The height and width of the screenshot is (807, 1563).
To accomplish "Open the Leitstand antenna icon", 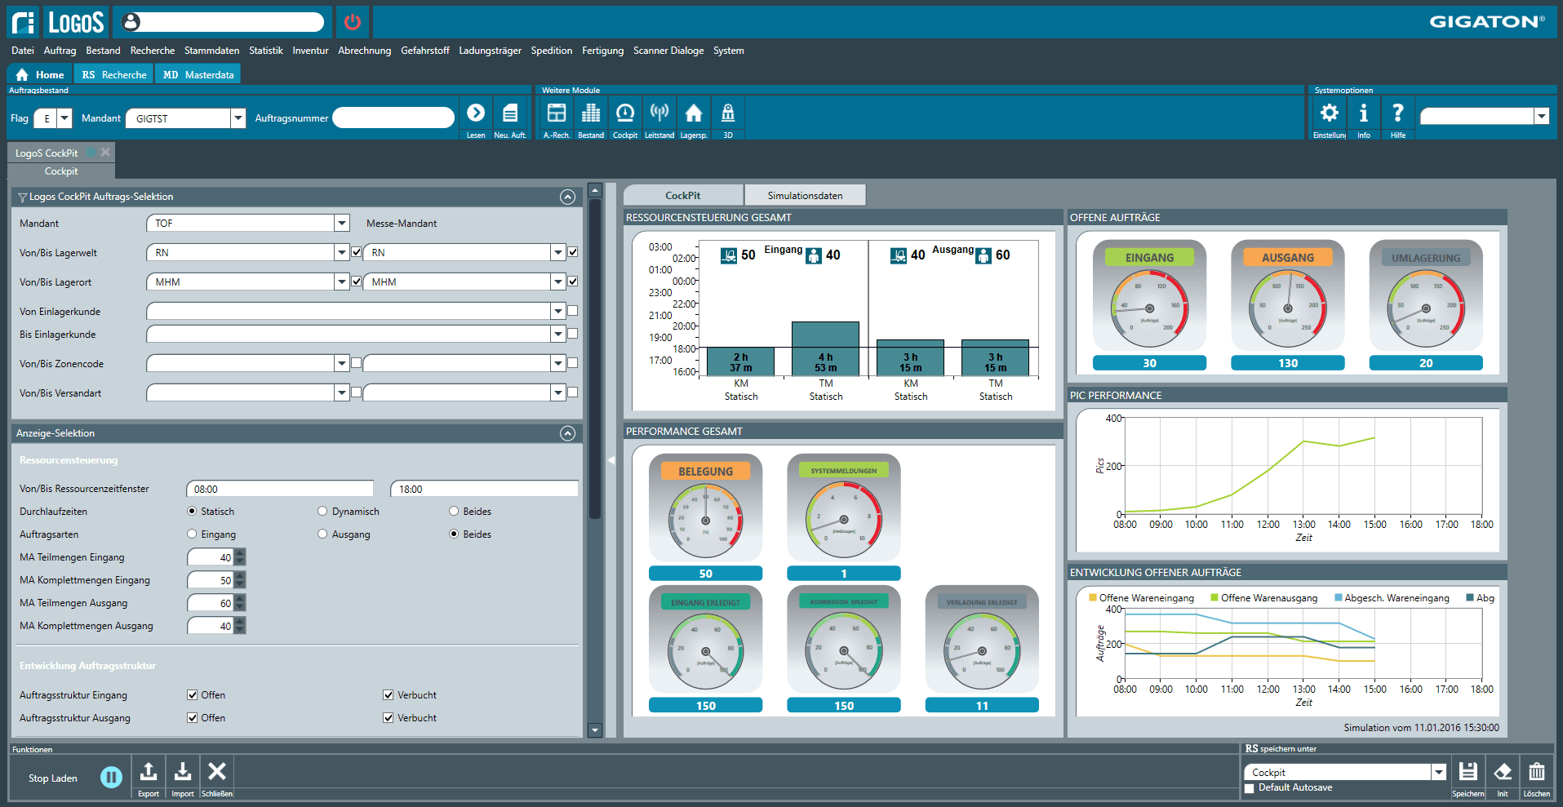I will (659, 113).
